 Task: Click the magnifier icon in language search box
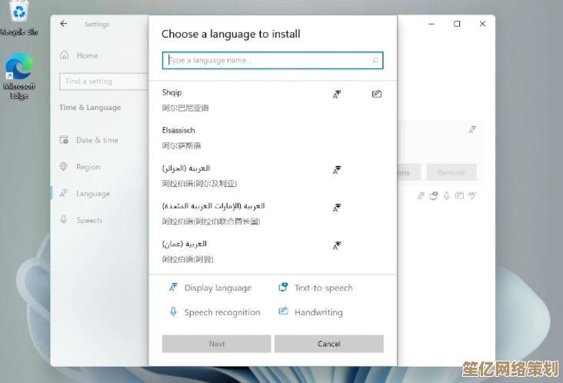tap(375, 60)
